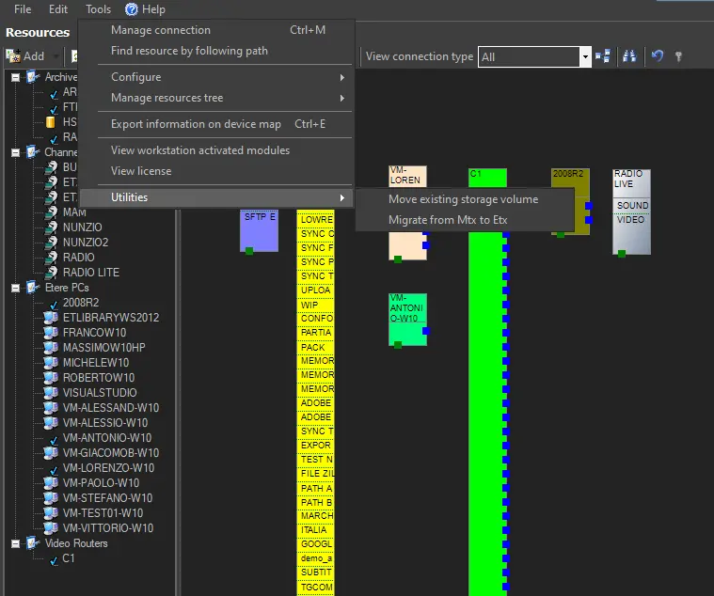The image size is (714, 596).
Task: Collapse the Video Routers tree node
Action: tap(16, 543)
